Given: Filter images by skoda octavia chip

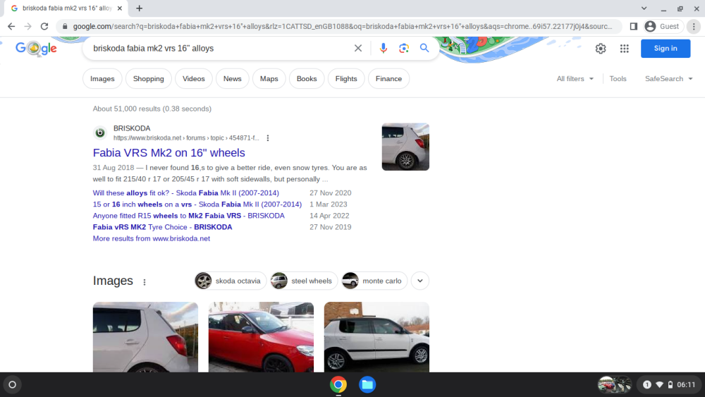Looking at the screenshot, I should (231, 281).
